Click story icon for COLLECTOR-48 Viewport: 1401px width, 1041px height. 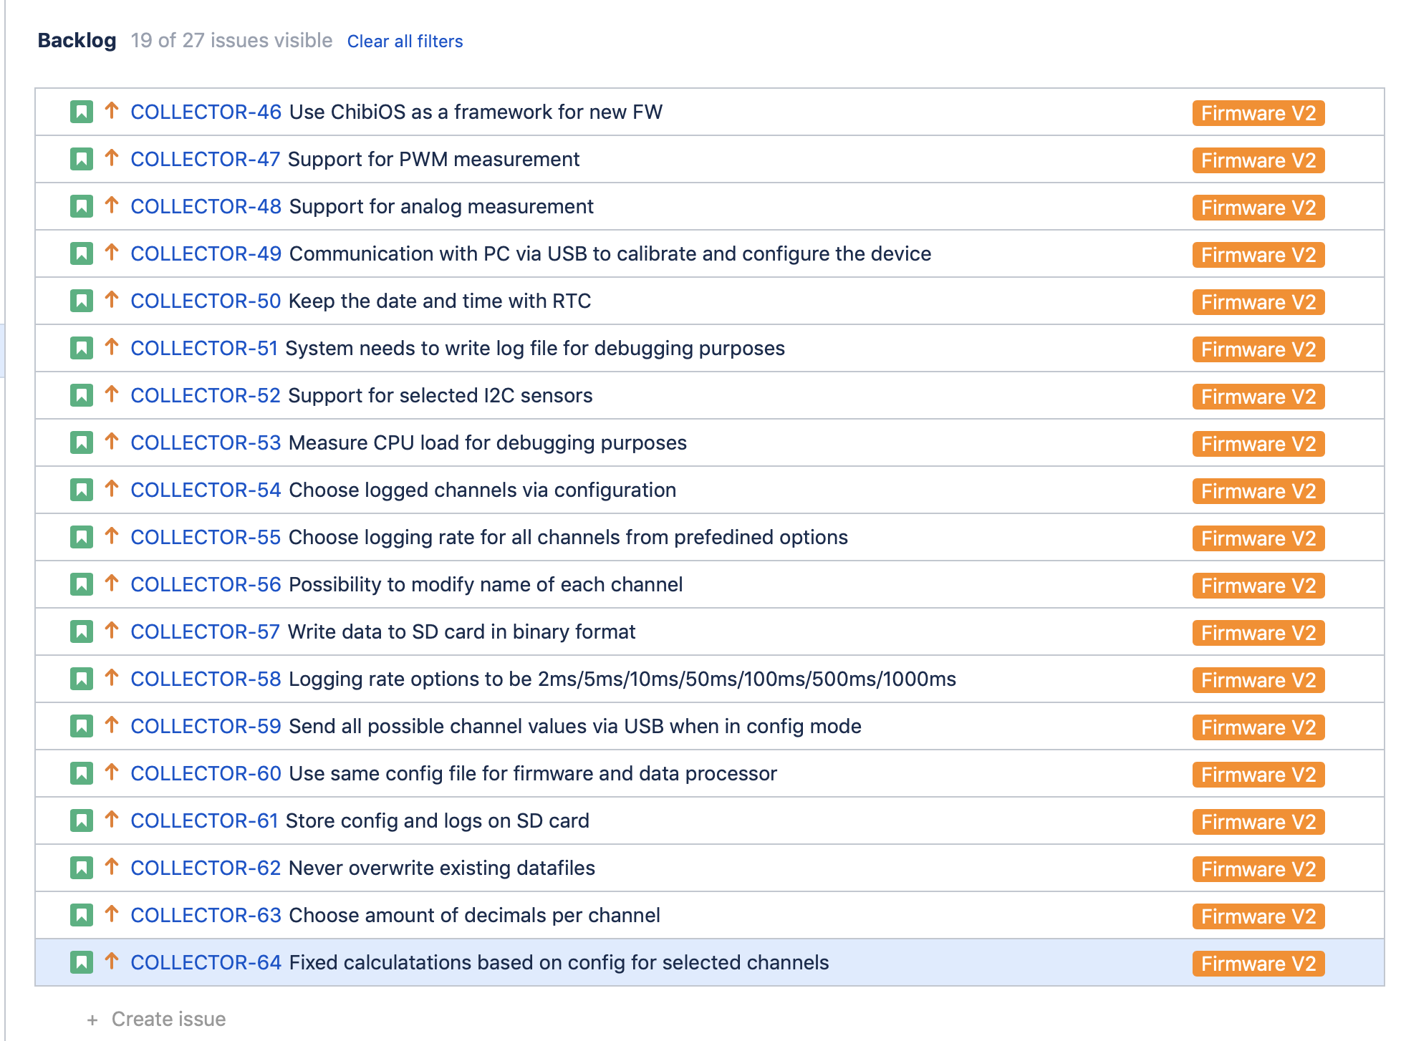click(x=82, y=207)
